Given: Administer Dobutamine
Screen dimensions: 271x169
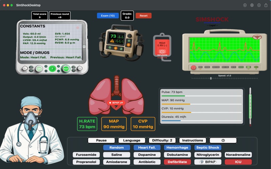Looking at the screenshot, I should [177, 155].
